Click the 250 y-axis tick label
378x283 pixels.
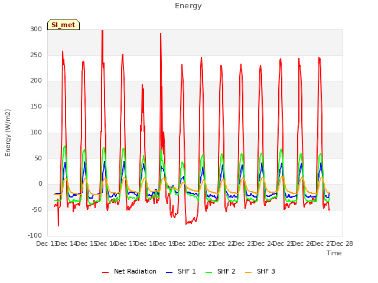[x=36, y=55]
